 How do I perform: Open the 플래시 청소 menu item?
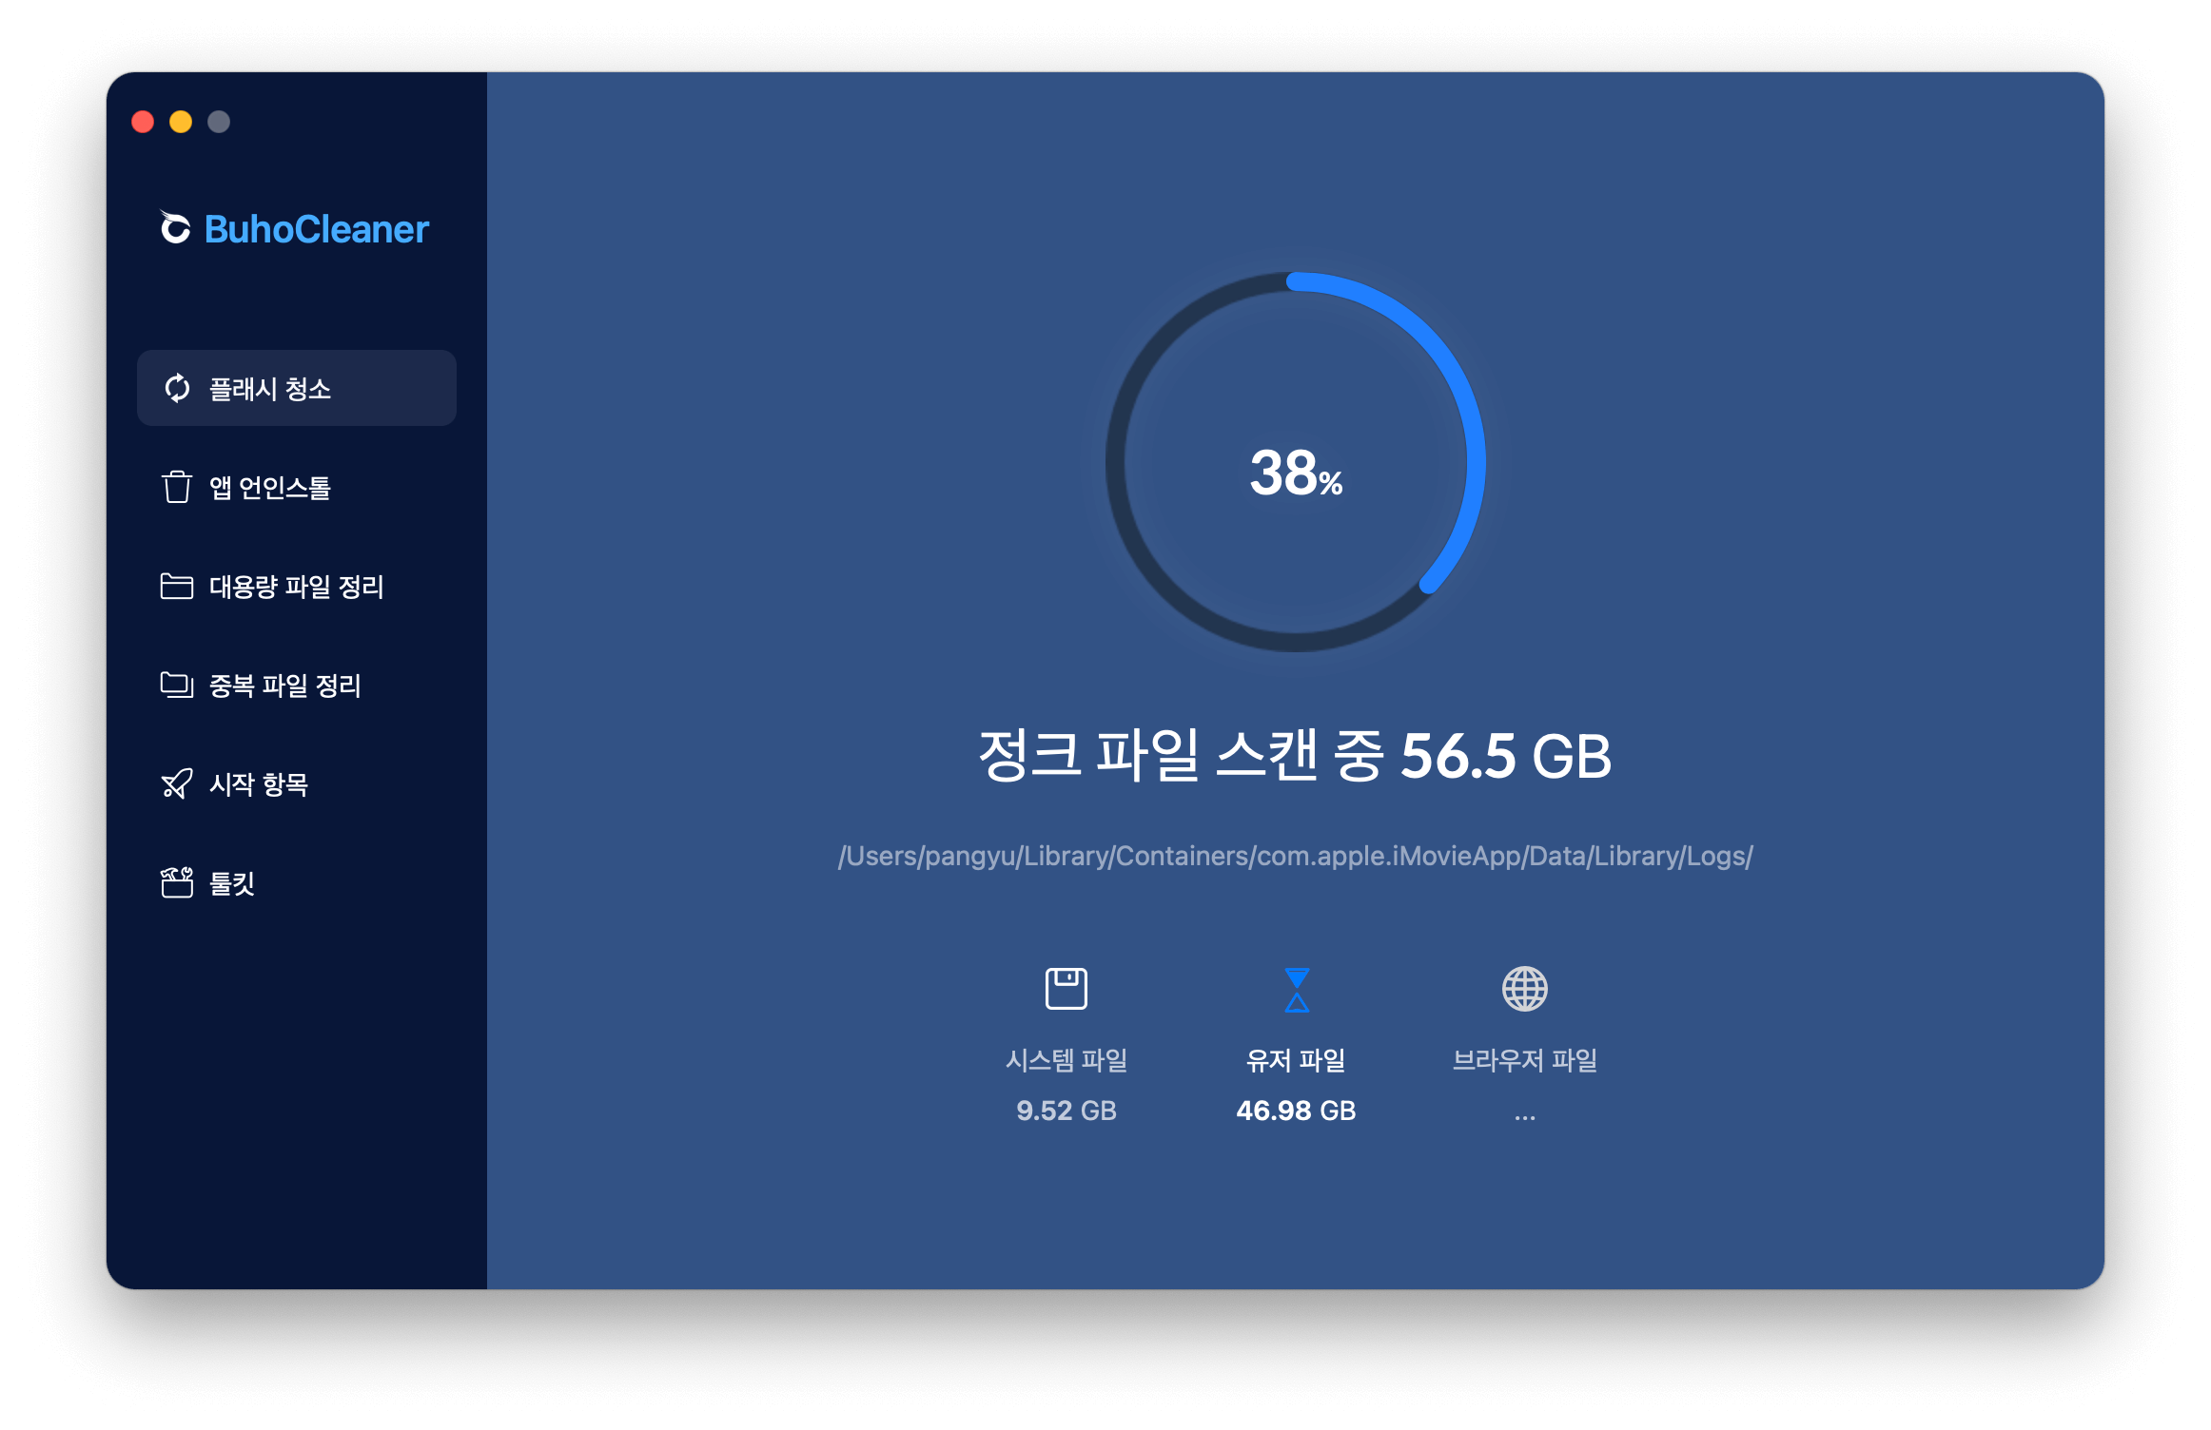pos(297,388)
